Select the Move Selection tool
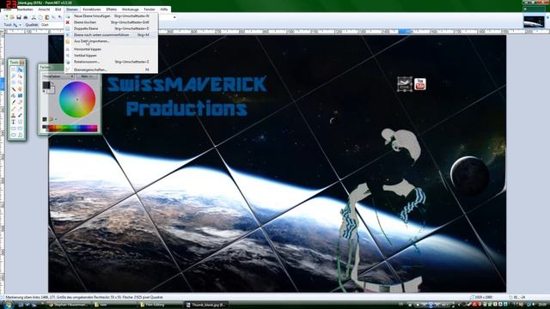550x309 pixels. [20, 76]
